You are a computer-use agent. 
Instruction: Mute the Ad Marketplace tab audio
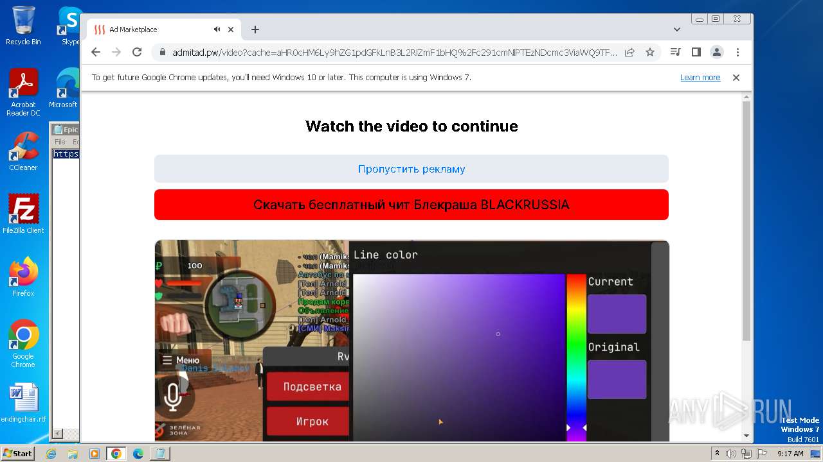pyautogui.click(x=217, y=30)
